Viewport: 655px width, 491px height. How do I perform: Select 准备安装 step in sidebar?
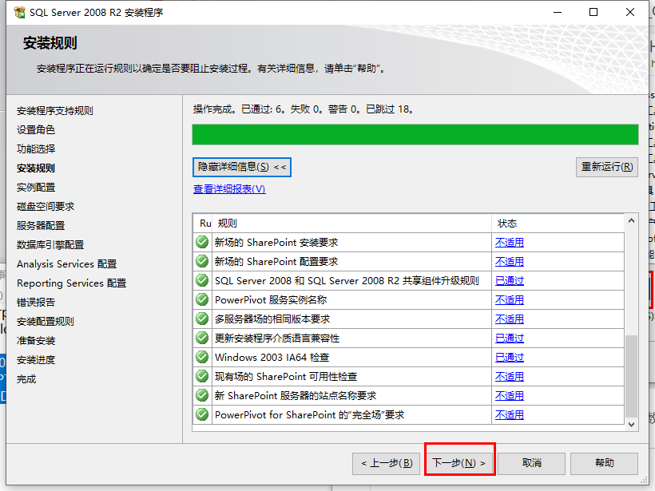pos(35,341)
